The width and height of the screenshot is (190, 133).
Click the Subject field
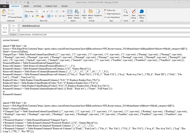105,35
